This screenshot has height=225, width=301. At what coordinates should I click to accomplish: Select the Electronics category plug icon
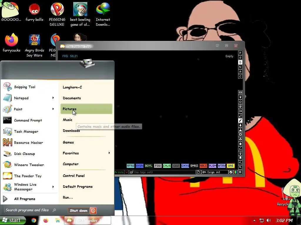240,97
